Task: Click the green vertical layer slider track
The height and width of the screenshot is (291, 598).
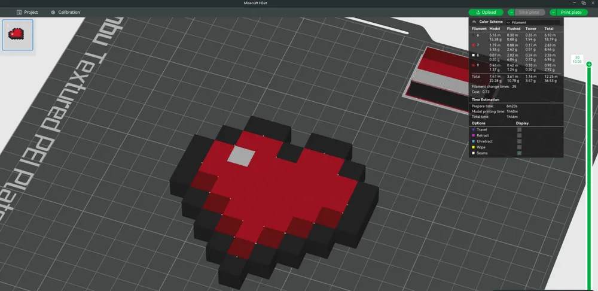Action: coord(589,178)
